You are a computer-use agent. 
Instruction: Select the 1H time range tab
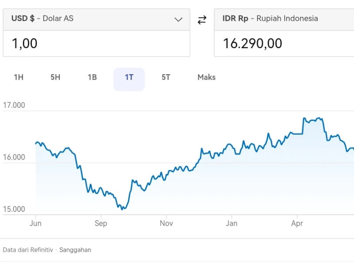pos(19,77)
